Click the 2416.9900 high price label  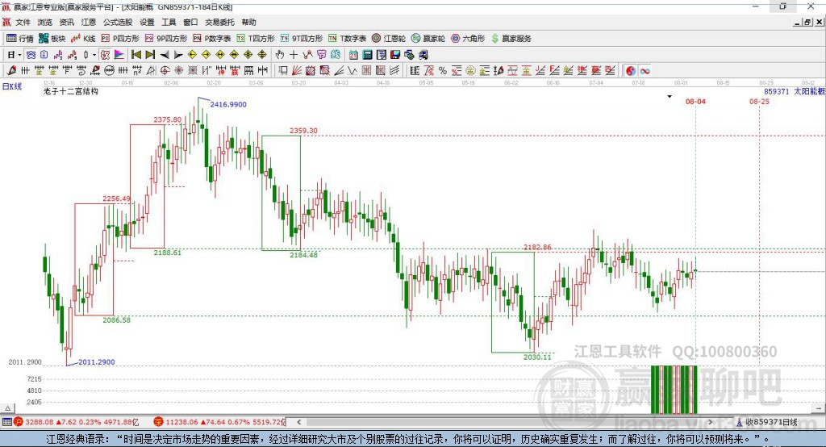[x=228, y=104]
